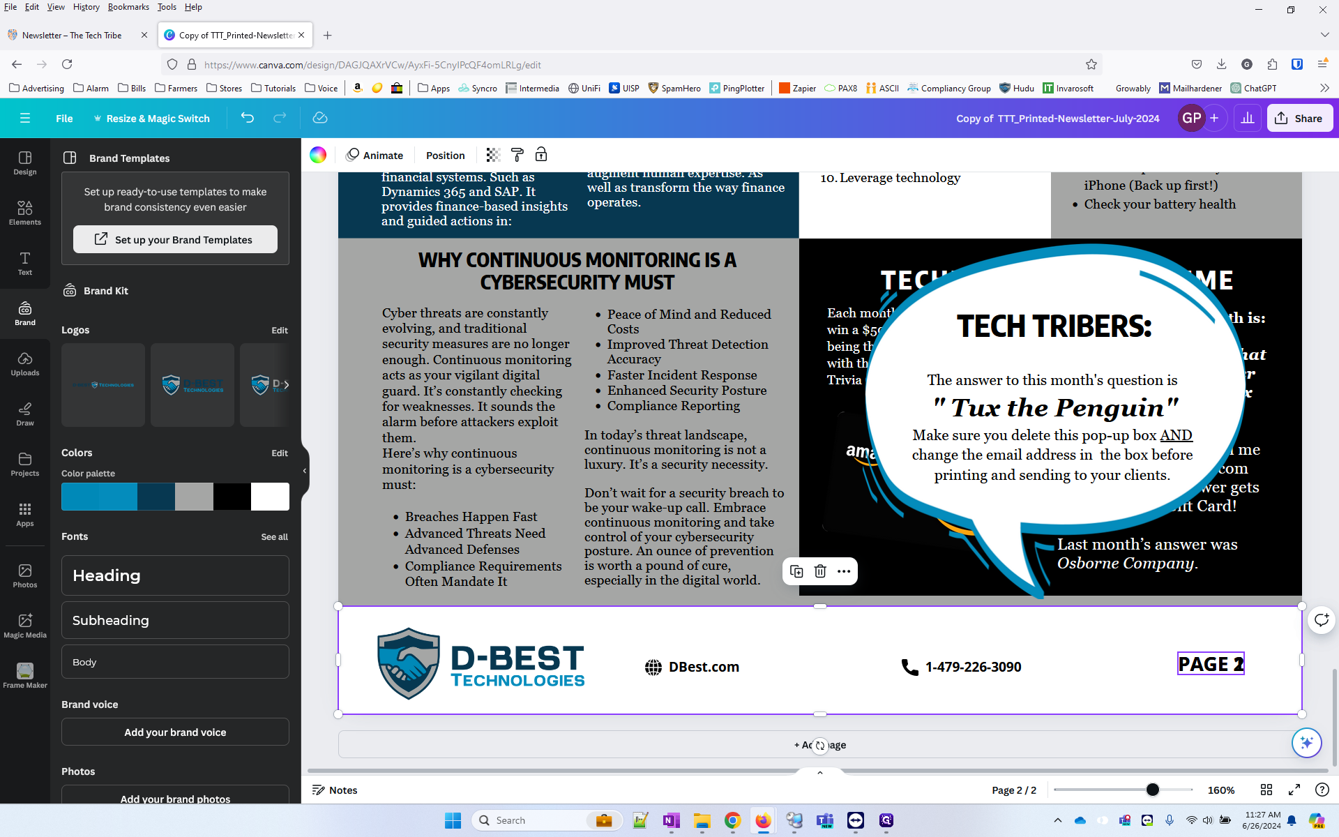The height and width of the screenshot is (837, 1339).
Task: Click the Windows taskbar Search box
Action: tap(547, 820)
